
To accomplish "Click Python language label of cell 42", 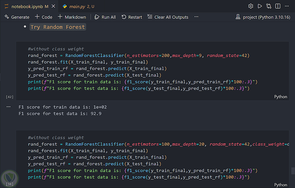I will click(281, 97).
